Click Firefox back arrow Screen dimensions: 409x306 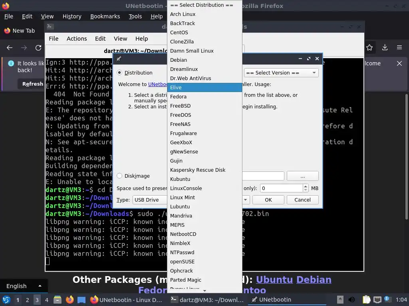[10, 48]
